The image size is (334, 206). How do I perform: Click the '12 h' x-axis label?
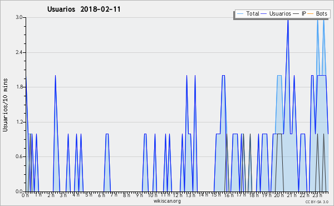(x=177, y=195)
